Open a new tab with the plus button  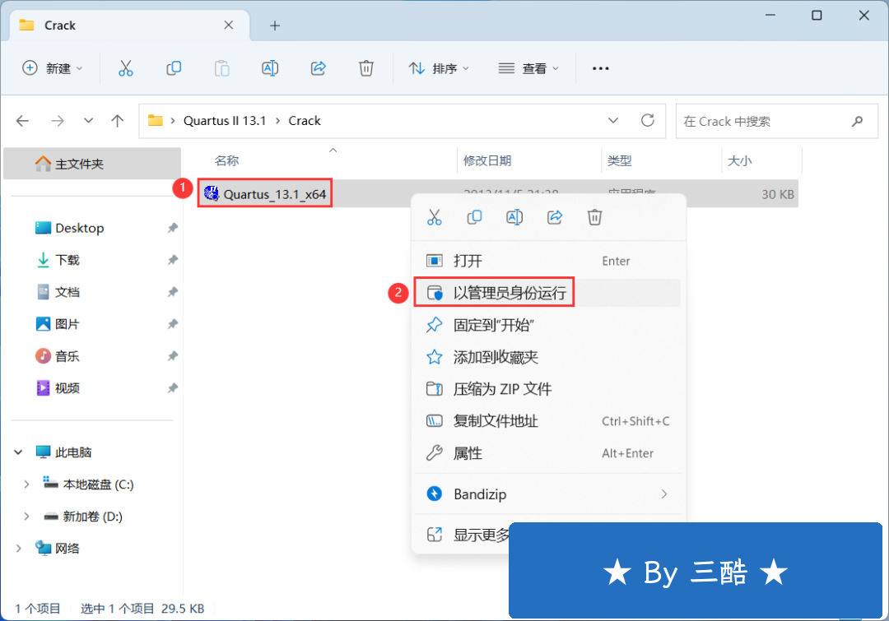(x=275, y=25)
